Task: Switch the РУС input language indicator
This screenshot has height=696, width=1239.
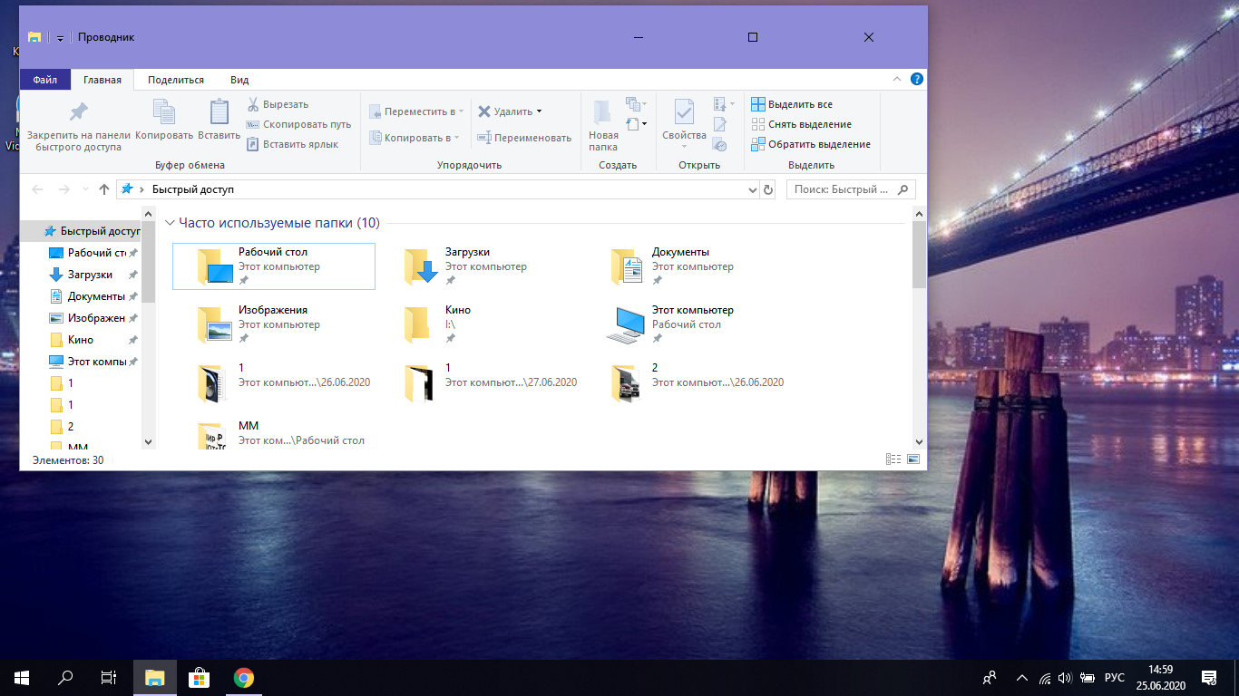Action: (x=1115, y=678)
